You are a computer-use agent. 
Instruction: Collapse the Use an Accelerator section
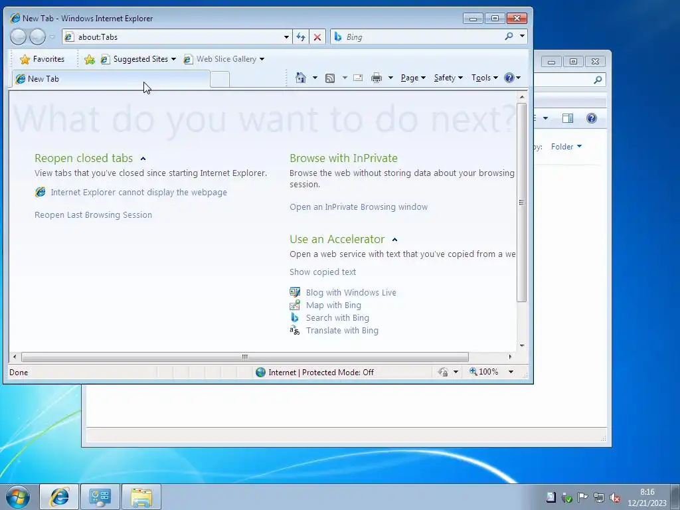(394, 240)
